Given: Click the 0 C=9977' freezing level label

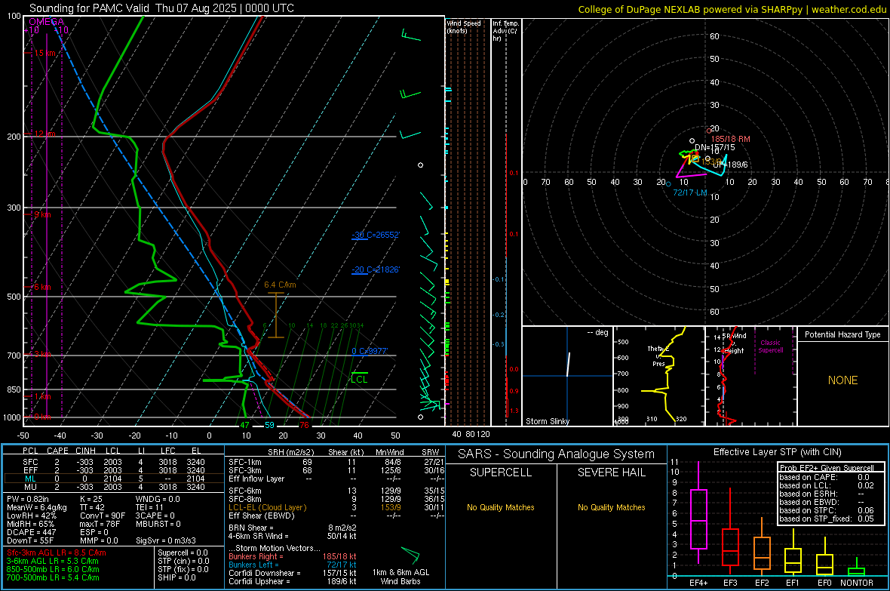Looking at the screenshot, I should [x=370, y=351].
